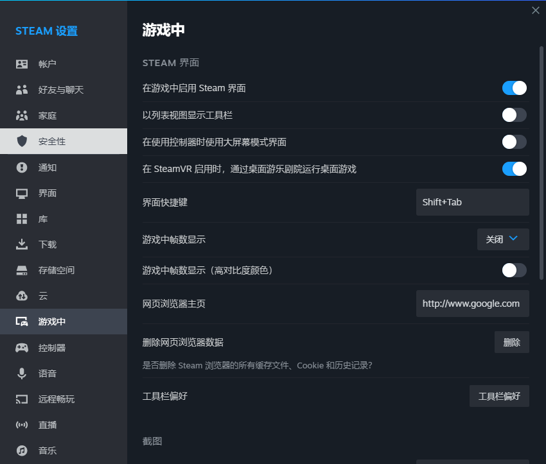546x464 pixels.
Task: Click the 截图 section header
Action: (x=152, y=442)
